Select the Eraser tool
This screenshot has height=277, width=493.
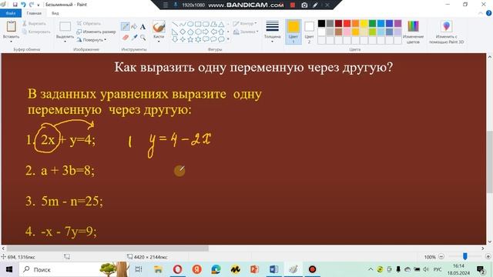pyautogui.click(x=125, y=38)
